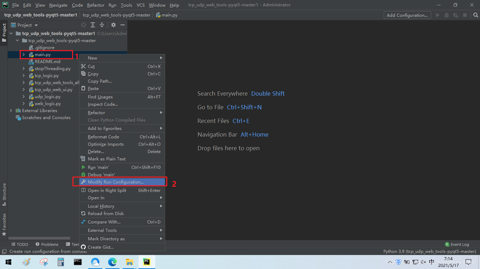Select README.md in the project tree
480x269 pixels.
coord(47,61)
